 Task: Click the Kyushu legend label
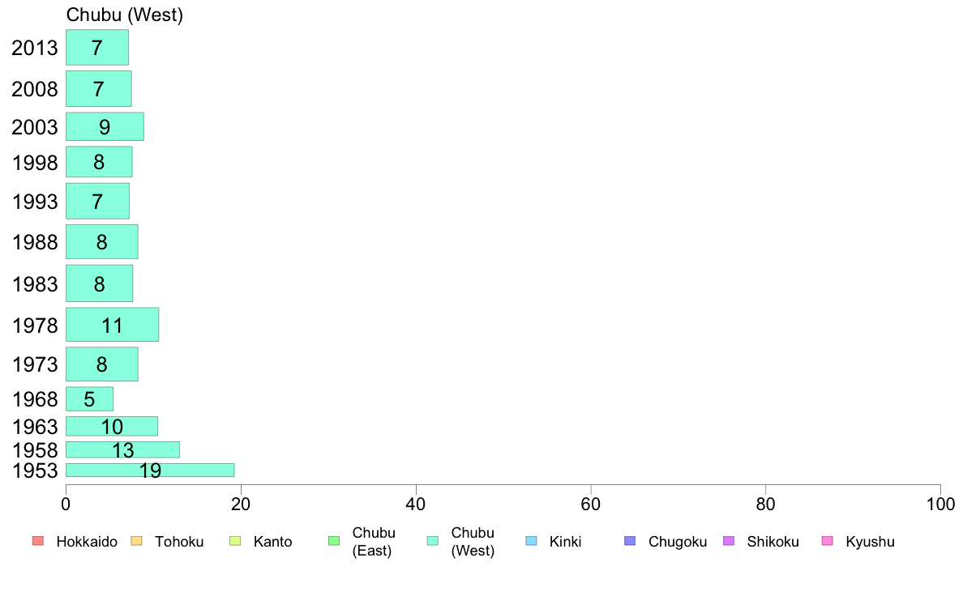870,542
